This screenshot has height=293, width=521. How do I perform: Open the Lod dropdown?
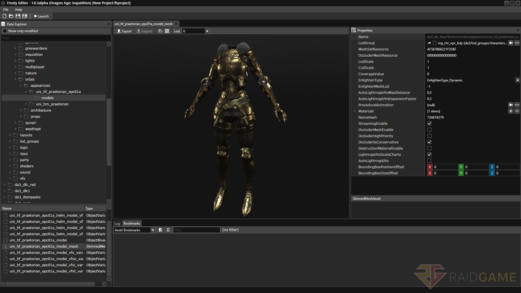(207, 31)
